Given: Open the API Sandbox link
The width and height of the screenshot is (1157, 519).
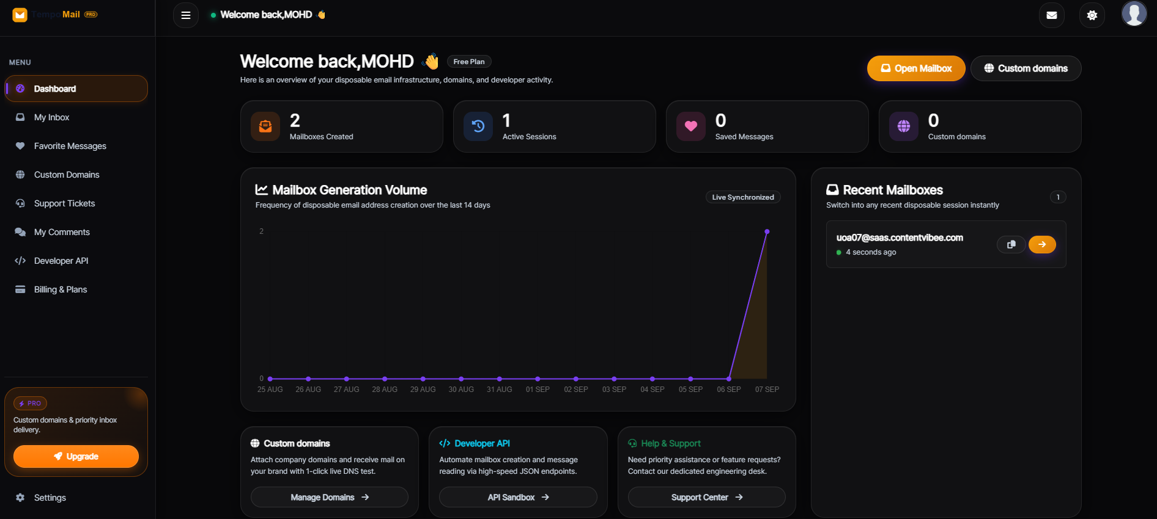Looking at the screenshot, I should point(518,497).
